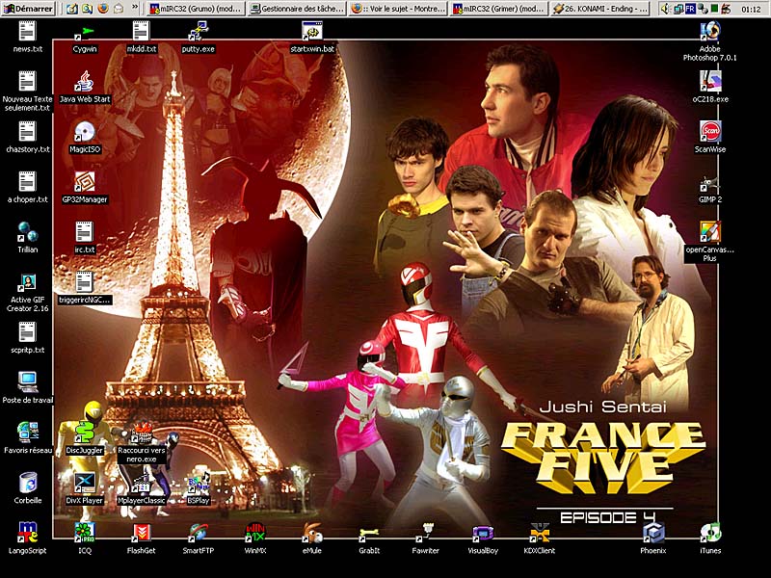Viewport: 771px width, 578px height.
Task: Launch the BSPlay shortcut
Action: pyautogui.click(x=199, y=488)
